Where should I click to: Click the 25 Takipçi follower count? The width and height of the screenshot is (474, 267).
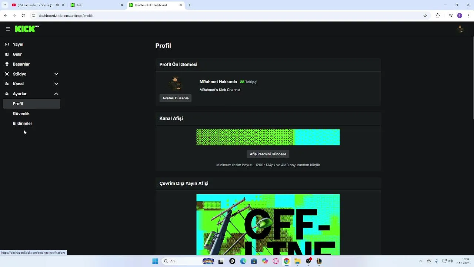click(248, 82)
